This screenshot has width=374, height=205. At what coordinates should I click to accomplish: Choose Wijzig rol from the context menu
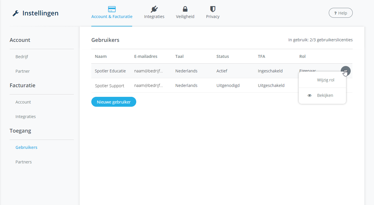coord(325,80)
